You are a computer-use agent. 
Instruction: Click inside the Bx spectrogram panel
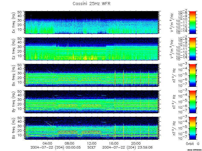(92, 75)
